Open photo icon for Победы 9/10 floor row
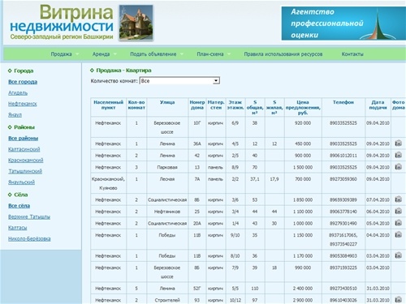This screenshot has height=304, width=406. pyautogui.click(x=398, y=234)
